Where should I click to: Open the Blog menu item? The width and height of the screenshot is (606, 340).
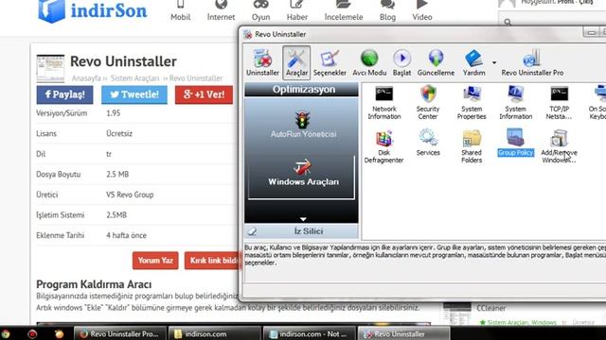(387, 10)
